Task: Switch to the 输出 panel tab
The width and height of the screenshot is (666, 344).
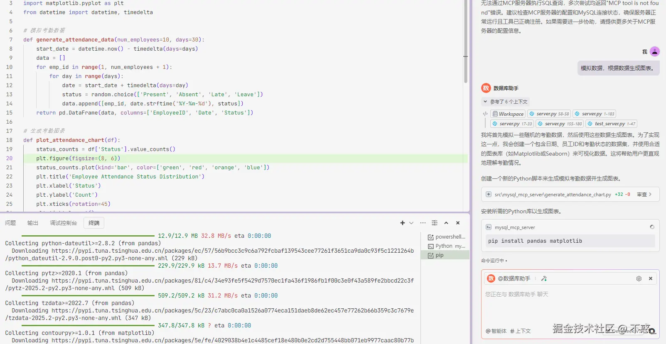Action: (33, 223)
